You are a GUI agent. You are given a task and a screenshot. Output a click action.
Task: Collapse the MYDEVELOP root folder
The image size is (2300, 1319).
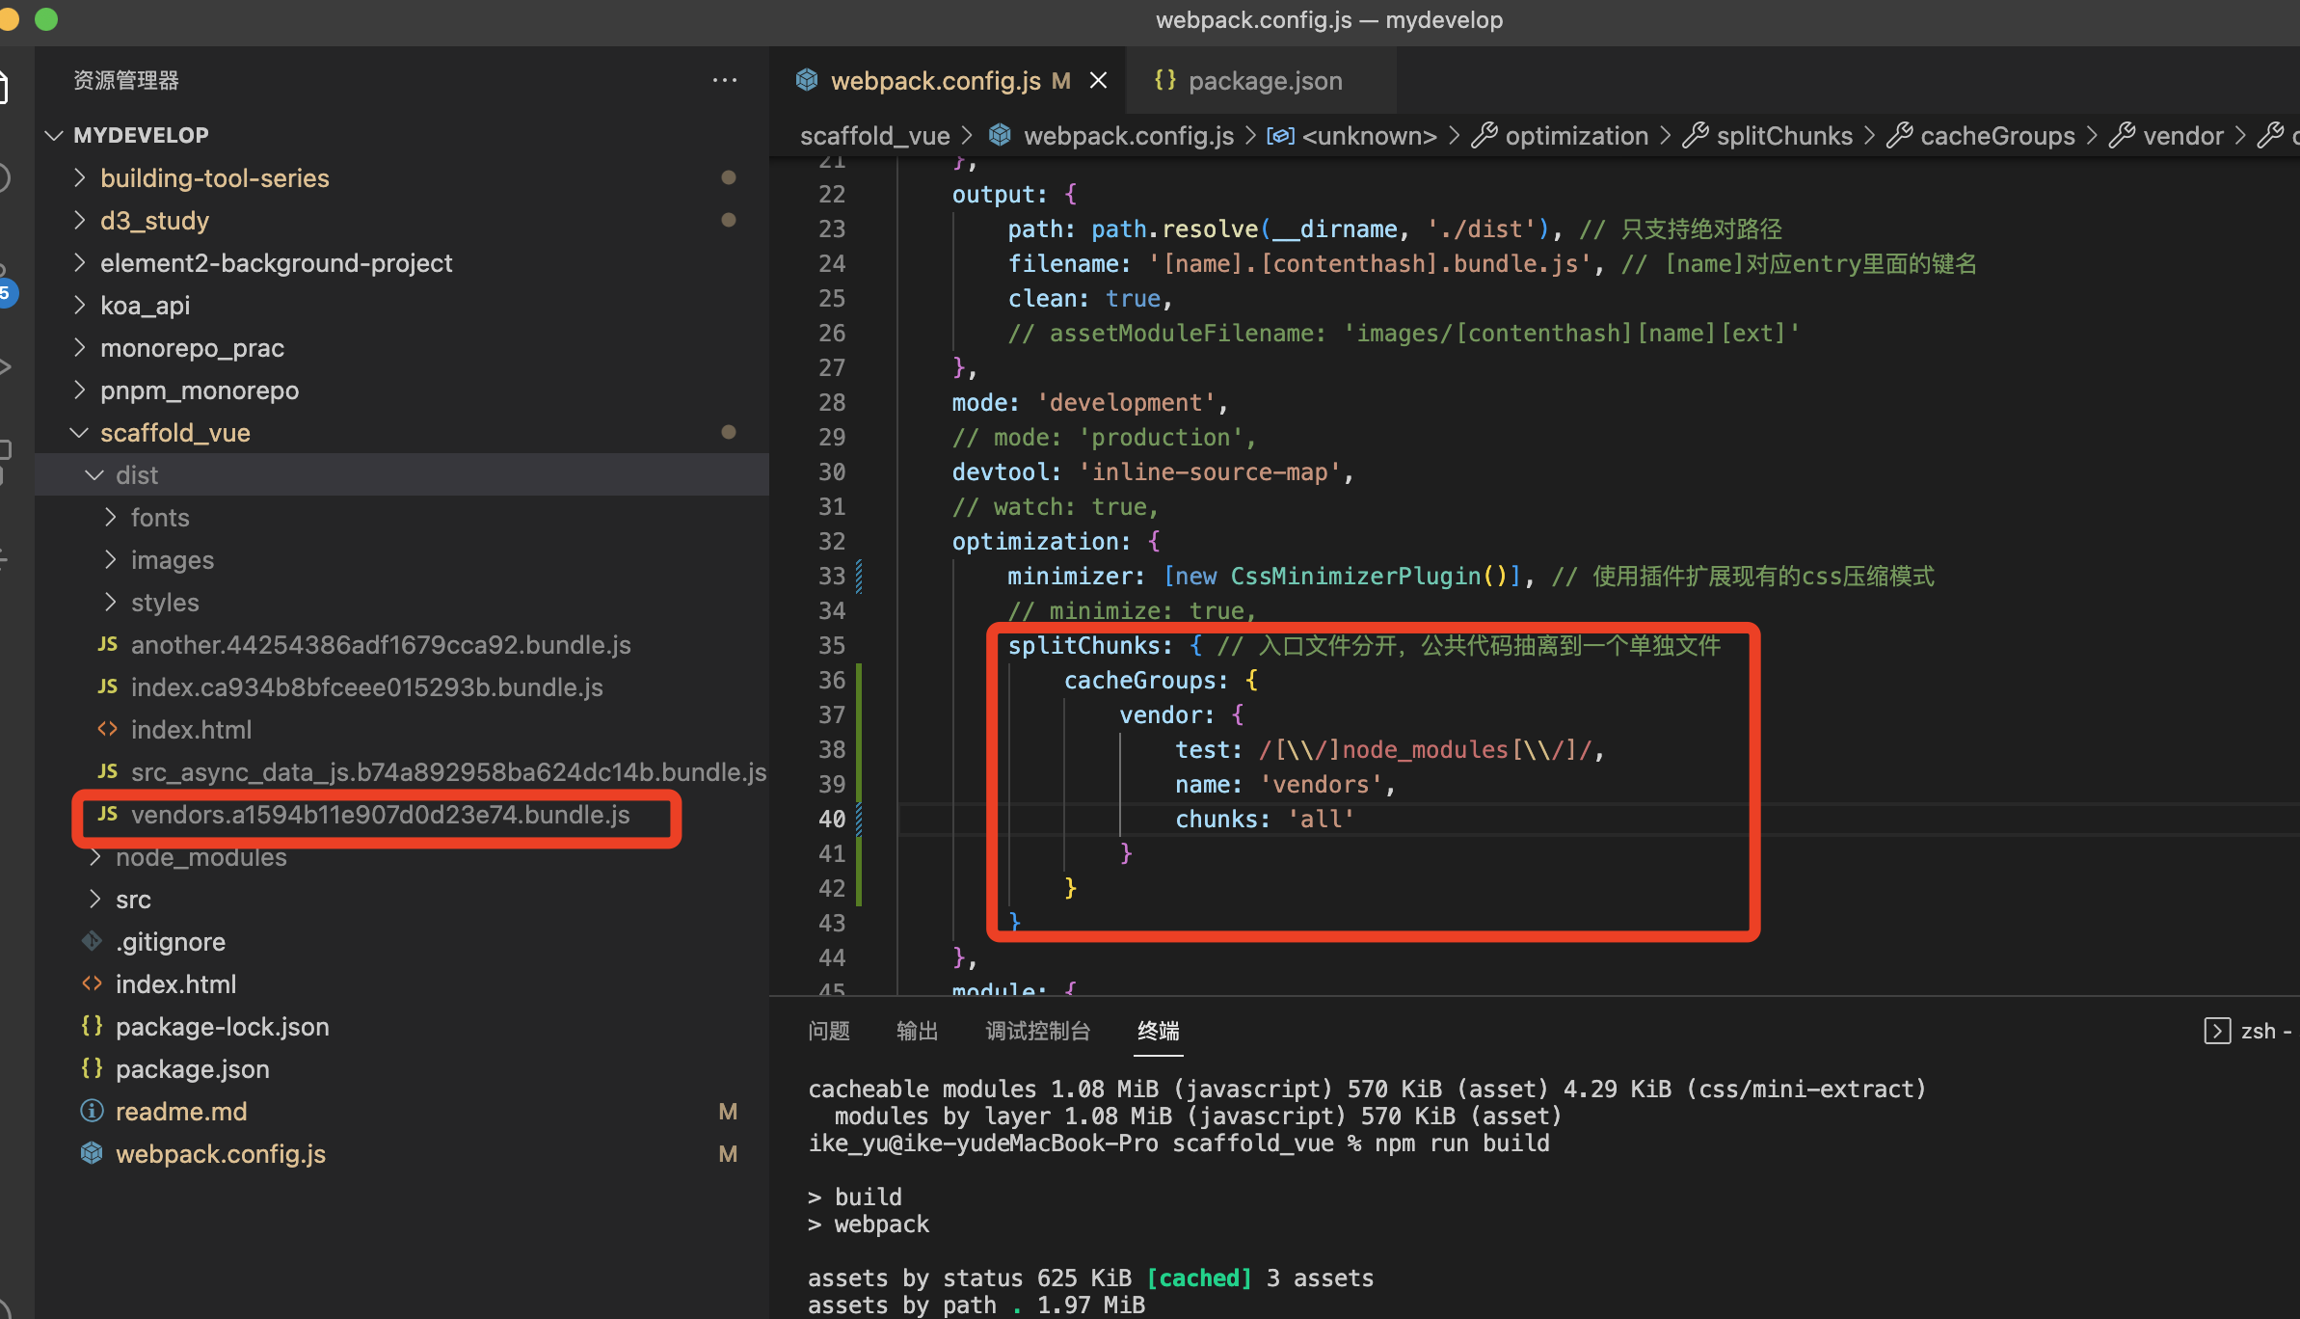[54, 135]
